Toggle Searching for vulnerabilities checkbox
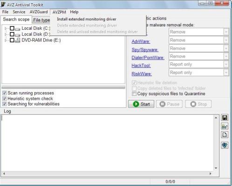Screen dimensions: 232x186 (x=4, y=104)
